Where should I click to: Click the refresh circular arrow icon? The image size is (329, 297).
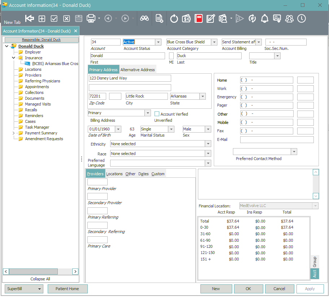coord(174,19)
